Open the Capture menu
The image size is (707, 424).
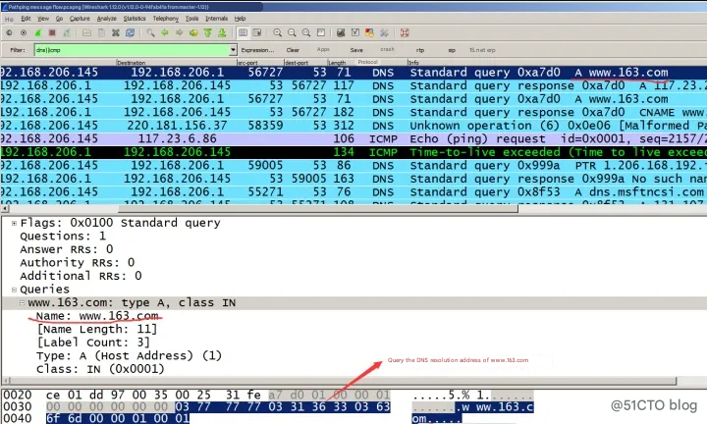click(x=80, y=19)
